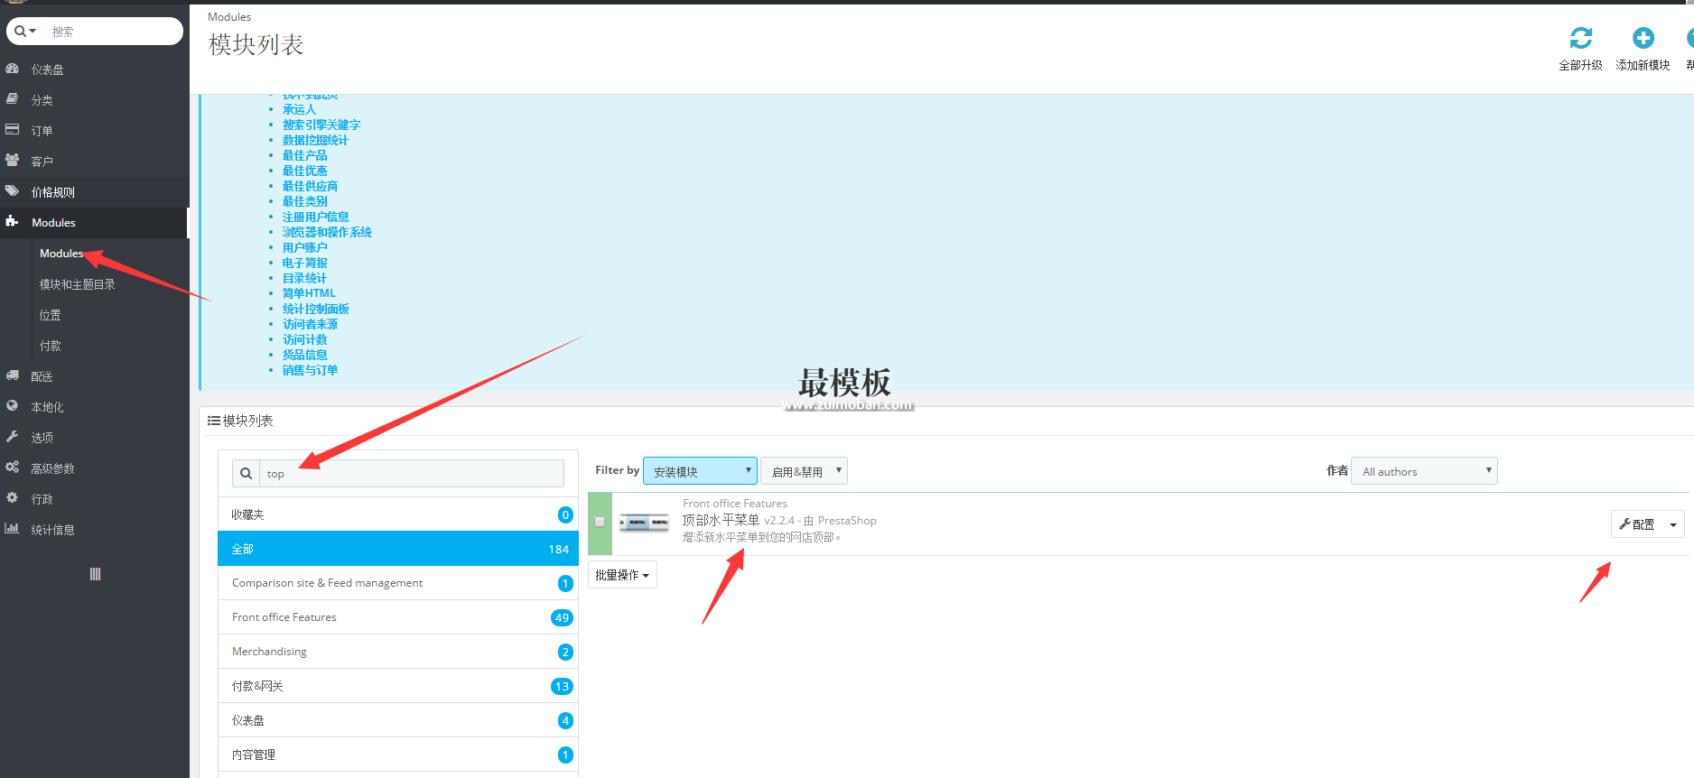Screen dimensions: 1694x778
Task: Expand the arrow beside 配置 button
Action: (x=1673, y=524)
